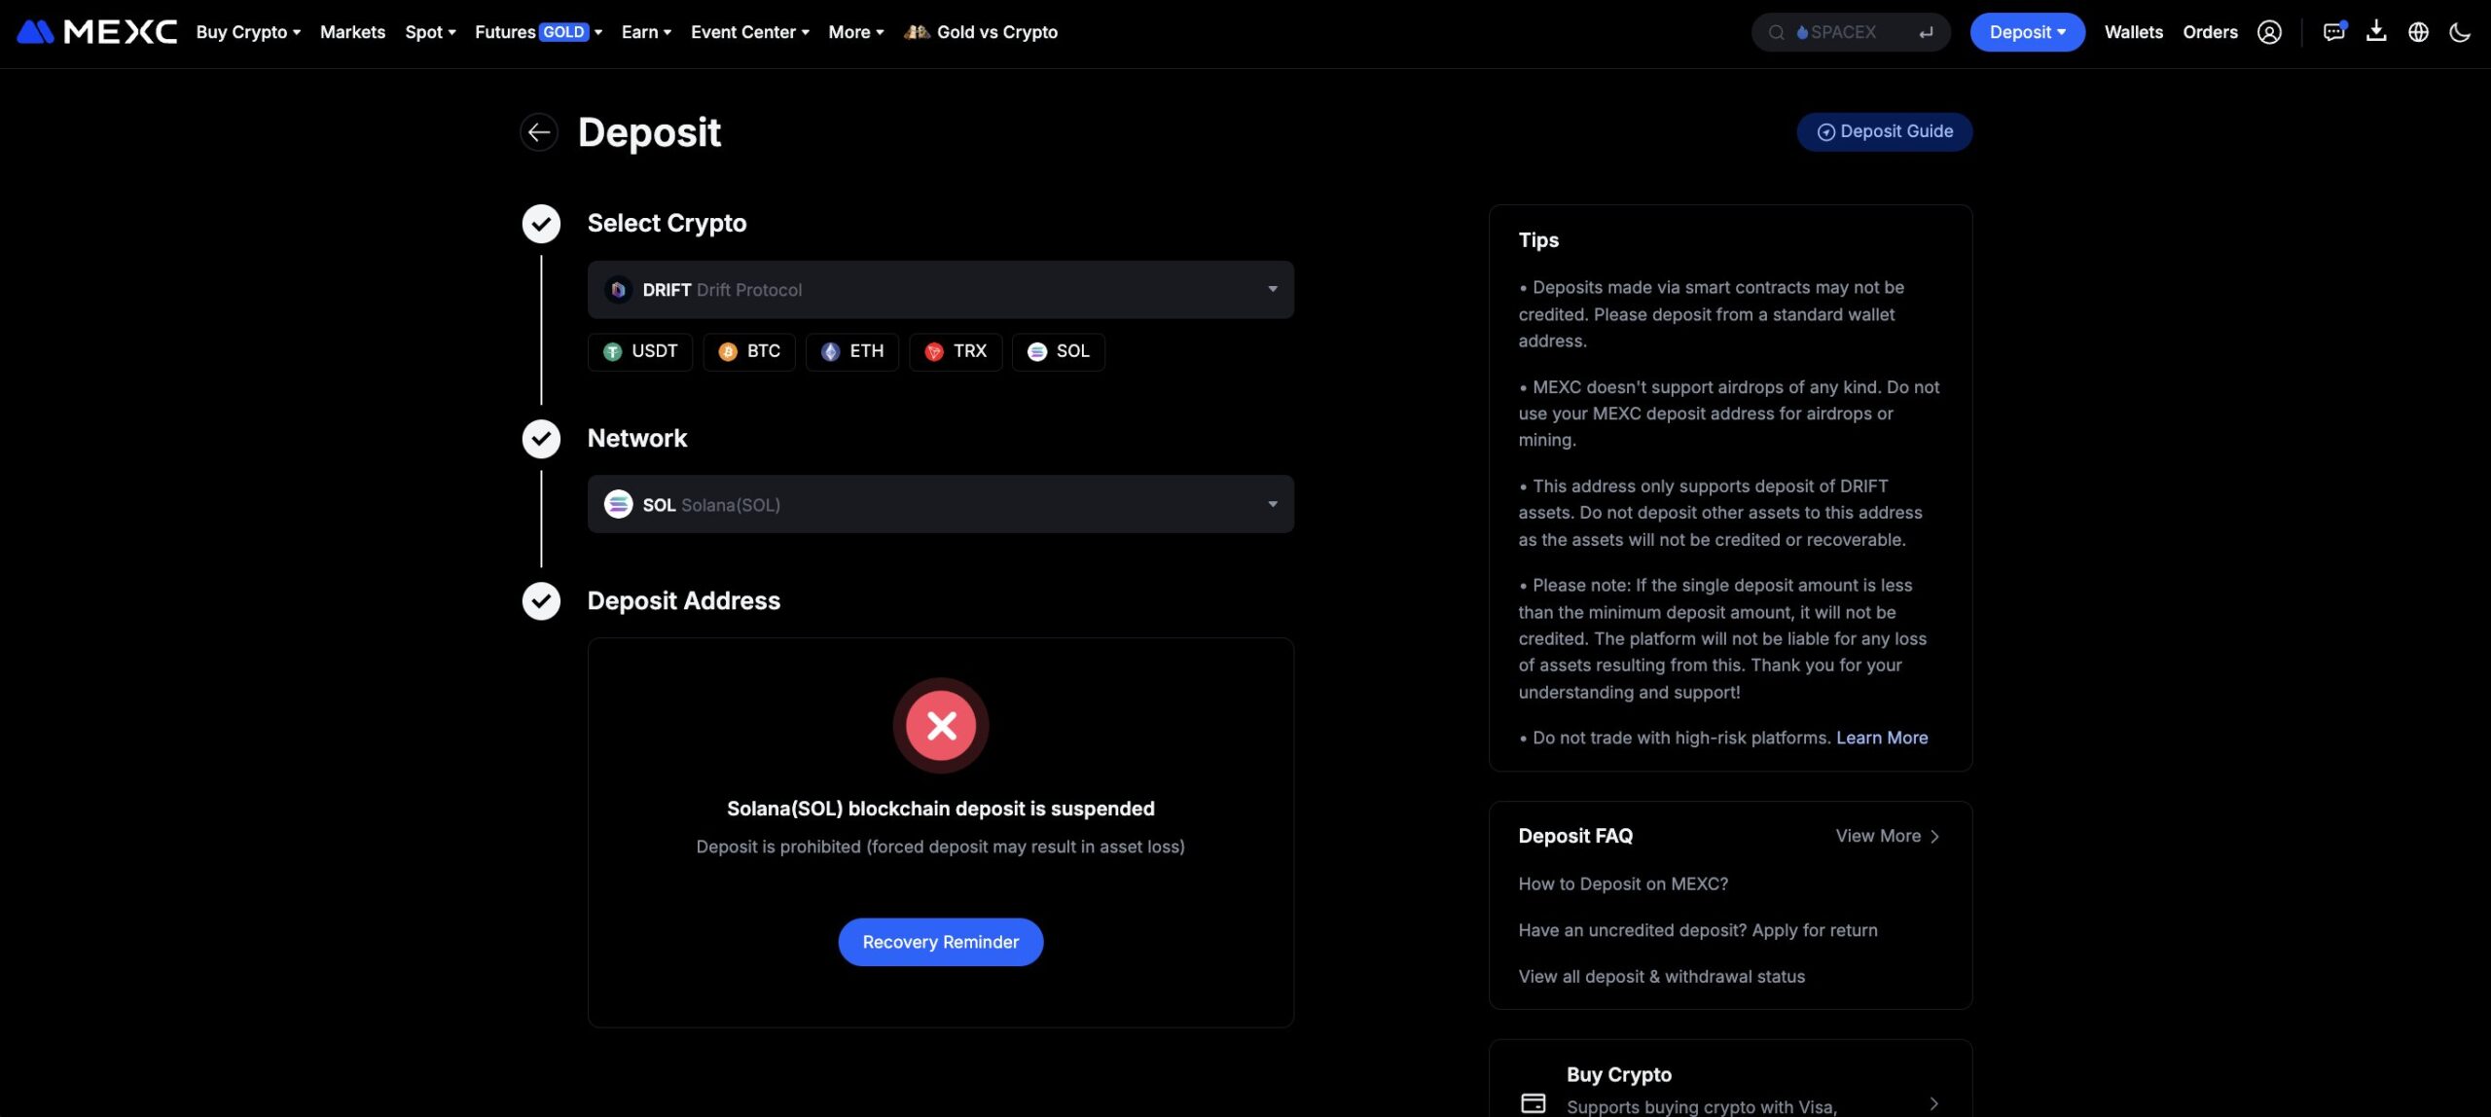Open the Event Center dropdown menu
Image resolution: width=2491 pixels, height=1117 pixels.
749,32
